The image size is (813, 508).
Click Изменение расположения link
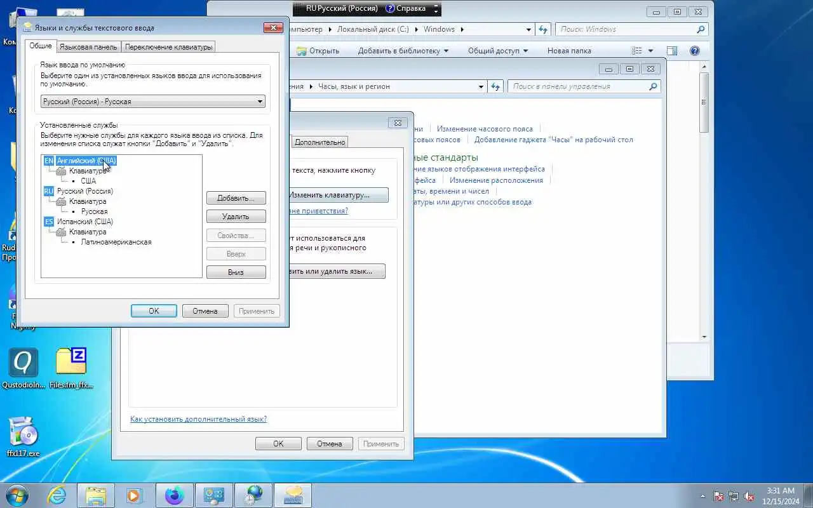(496, 180)
